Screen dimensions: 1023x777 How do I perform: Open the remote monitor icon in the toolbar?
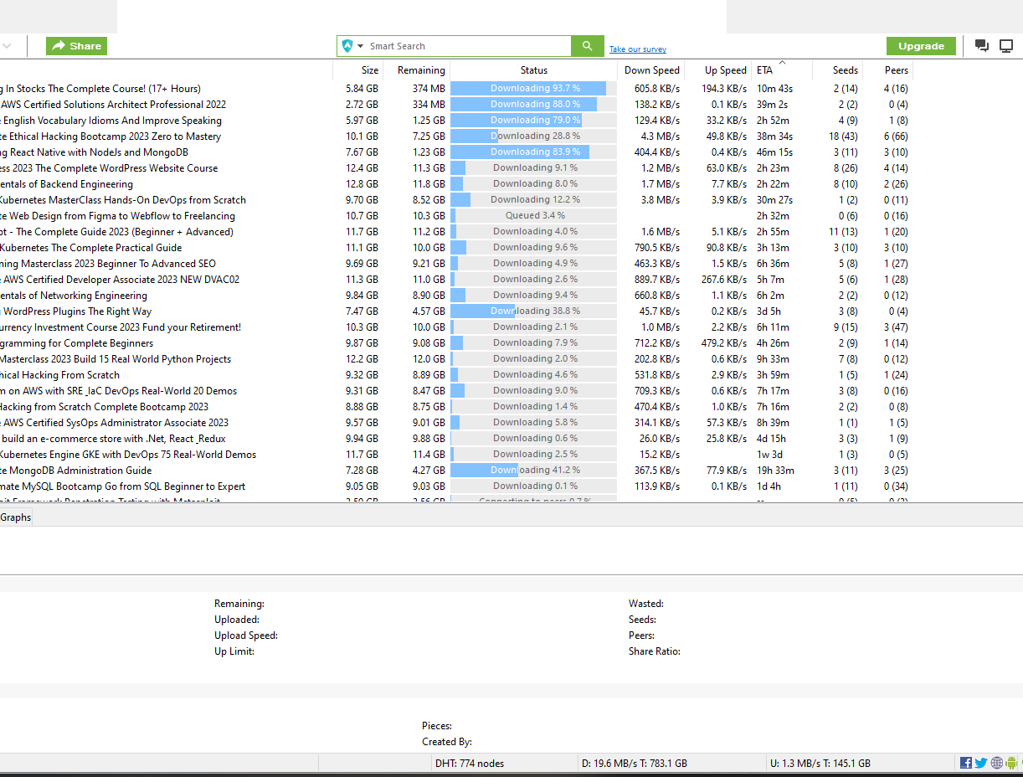pos(1006,46)
